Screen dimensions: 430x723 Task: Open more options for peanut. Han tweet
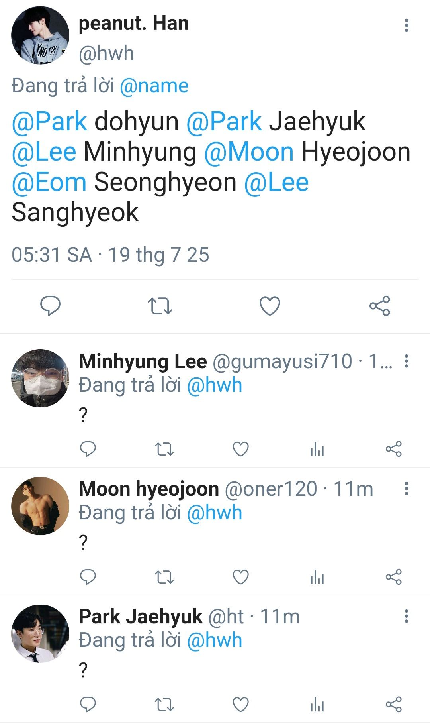pyautogui.click(x=406, y=26)
